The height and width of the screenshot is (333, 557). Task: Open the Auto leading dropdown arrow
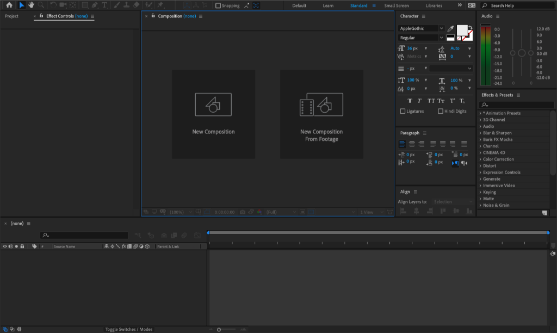469,48
